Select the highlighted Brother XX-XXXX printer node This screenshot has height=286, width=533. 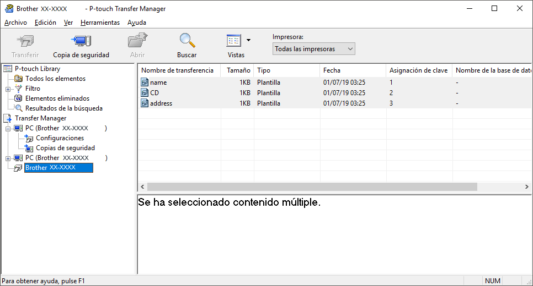click(x=59, y=168)
